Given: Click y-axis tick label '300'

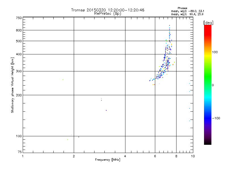Looking at the screenshot, I should tap(19, 71).
